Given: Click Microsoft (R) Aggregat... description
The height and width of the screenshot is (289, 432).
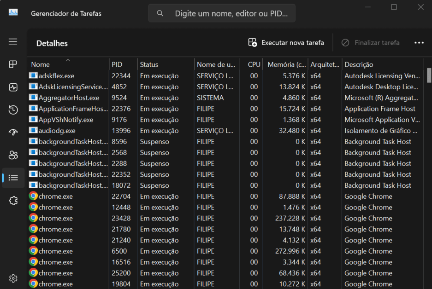Looking at the screenshot, I should 381,98.
